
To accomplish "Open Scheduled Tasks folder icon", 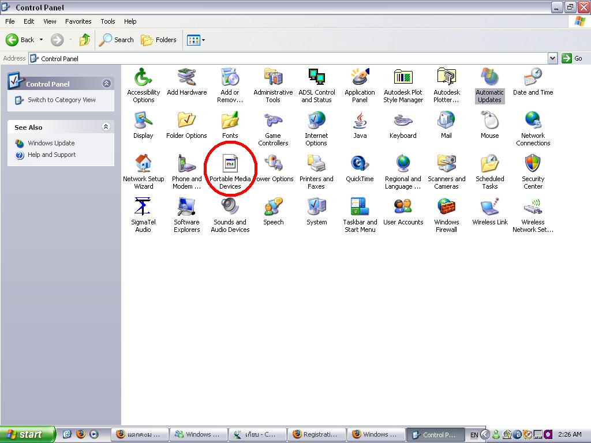I will [489, 172].
